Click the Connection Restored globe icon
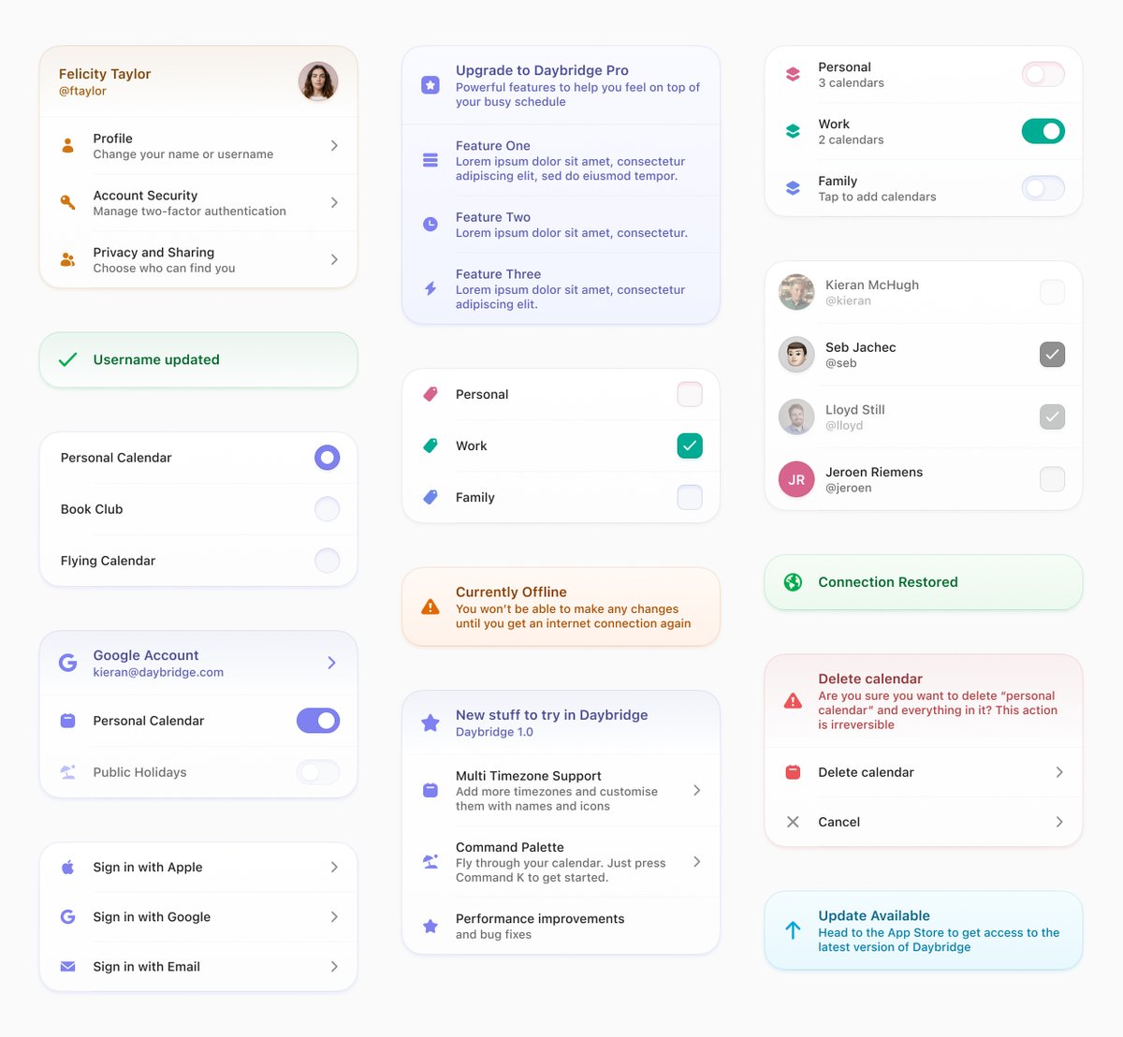Viewport: 1123px width, 1037px height. coord(793,582)
